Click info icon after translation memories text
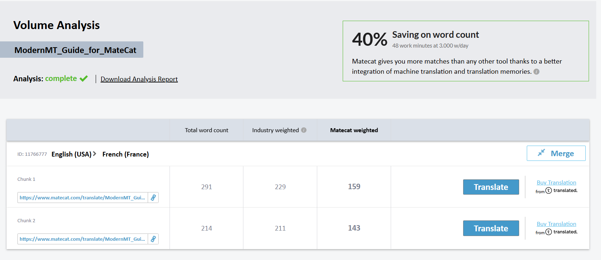 (x=536, y=72)
